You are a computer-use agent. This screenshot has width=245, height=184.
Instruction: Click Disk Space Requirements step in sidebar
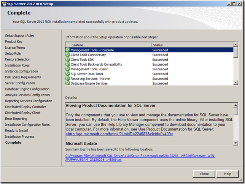23,77
